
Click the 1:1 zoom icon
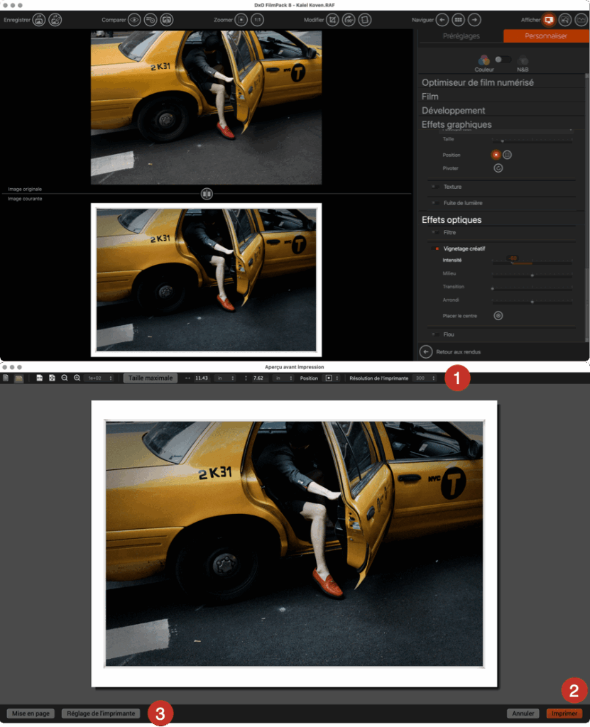coord(257,20)
